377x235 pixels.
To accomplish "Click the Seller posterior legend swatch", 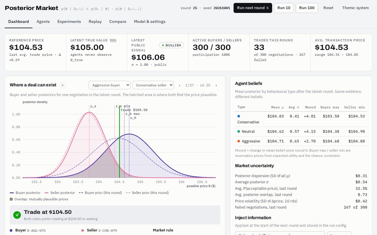I will (47, 193).
